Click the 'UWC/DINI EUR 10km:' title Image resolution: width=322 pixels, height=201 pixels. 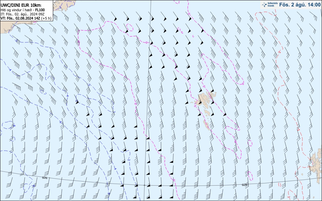(21, 5)
